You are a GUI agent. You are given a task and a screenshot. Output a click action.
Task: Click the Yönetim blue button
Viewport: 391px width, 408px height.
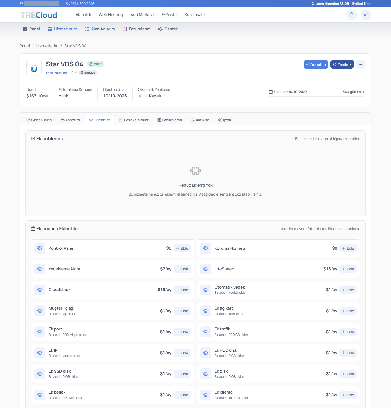tap(316, 64)
